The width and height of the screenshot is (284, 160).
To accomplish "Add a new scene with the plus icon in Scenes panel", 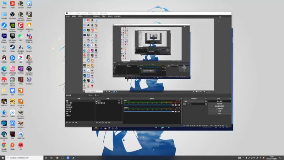I will coord(67,122).
